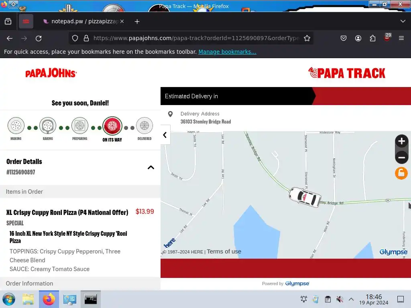Zoom in on the map
Viewport: 411px width, 308px height.
click(401, 141)
